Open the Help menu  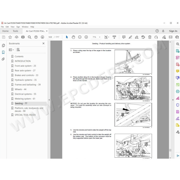pyautogui.click(x=32, y=27)
